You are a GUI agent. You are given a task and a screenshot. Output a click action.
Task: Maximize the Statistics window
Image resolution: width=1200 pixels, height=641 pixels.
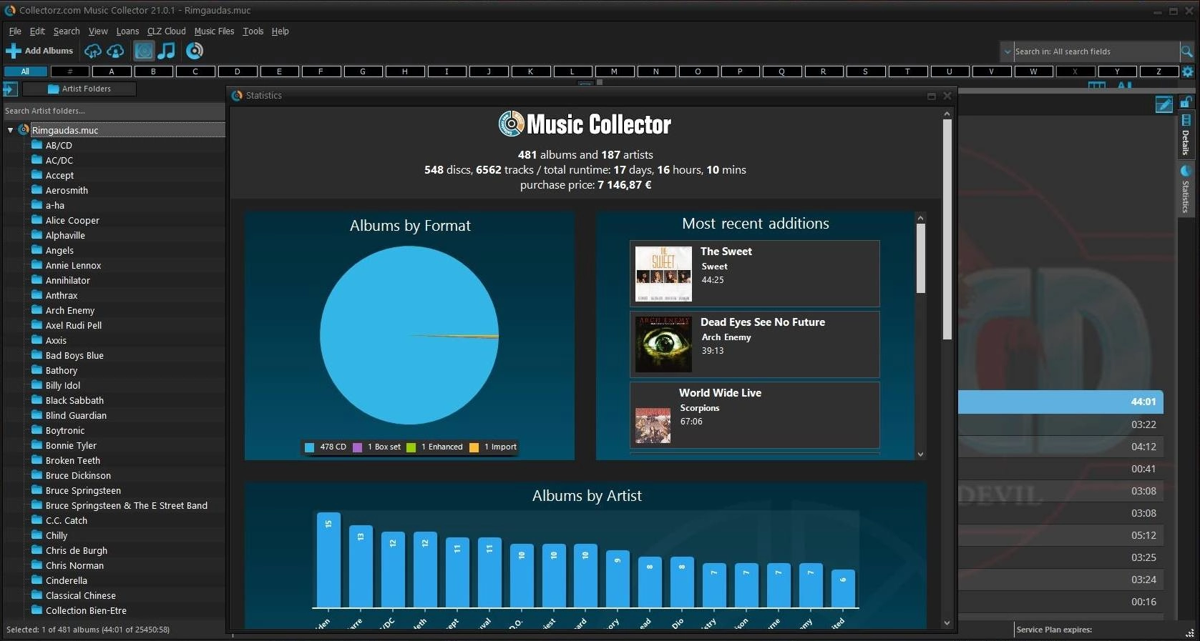point(932,96)
